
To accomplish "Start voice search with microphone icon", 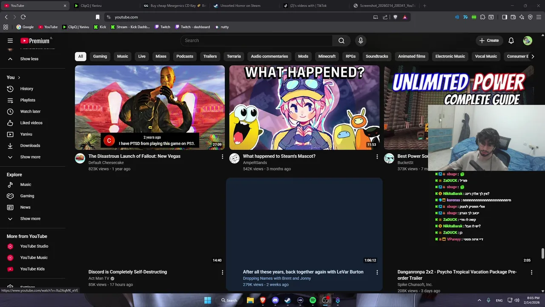I will click(x=361, y=41).
